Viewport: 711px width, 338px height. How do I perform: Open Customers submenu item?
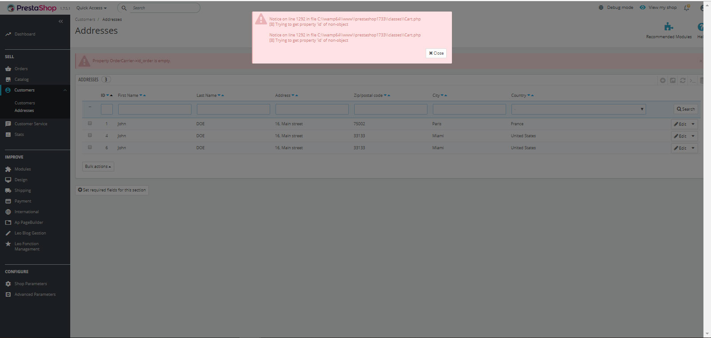click(24, 103)
